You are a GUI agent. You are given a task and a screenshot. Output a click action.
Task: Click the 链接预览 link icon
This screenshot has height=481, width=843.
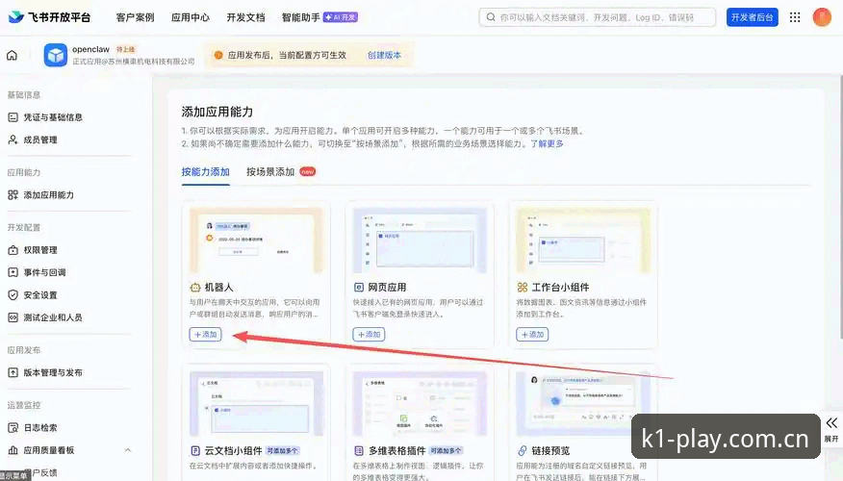point(522,450)
